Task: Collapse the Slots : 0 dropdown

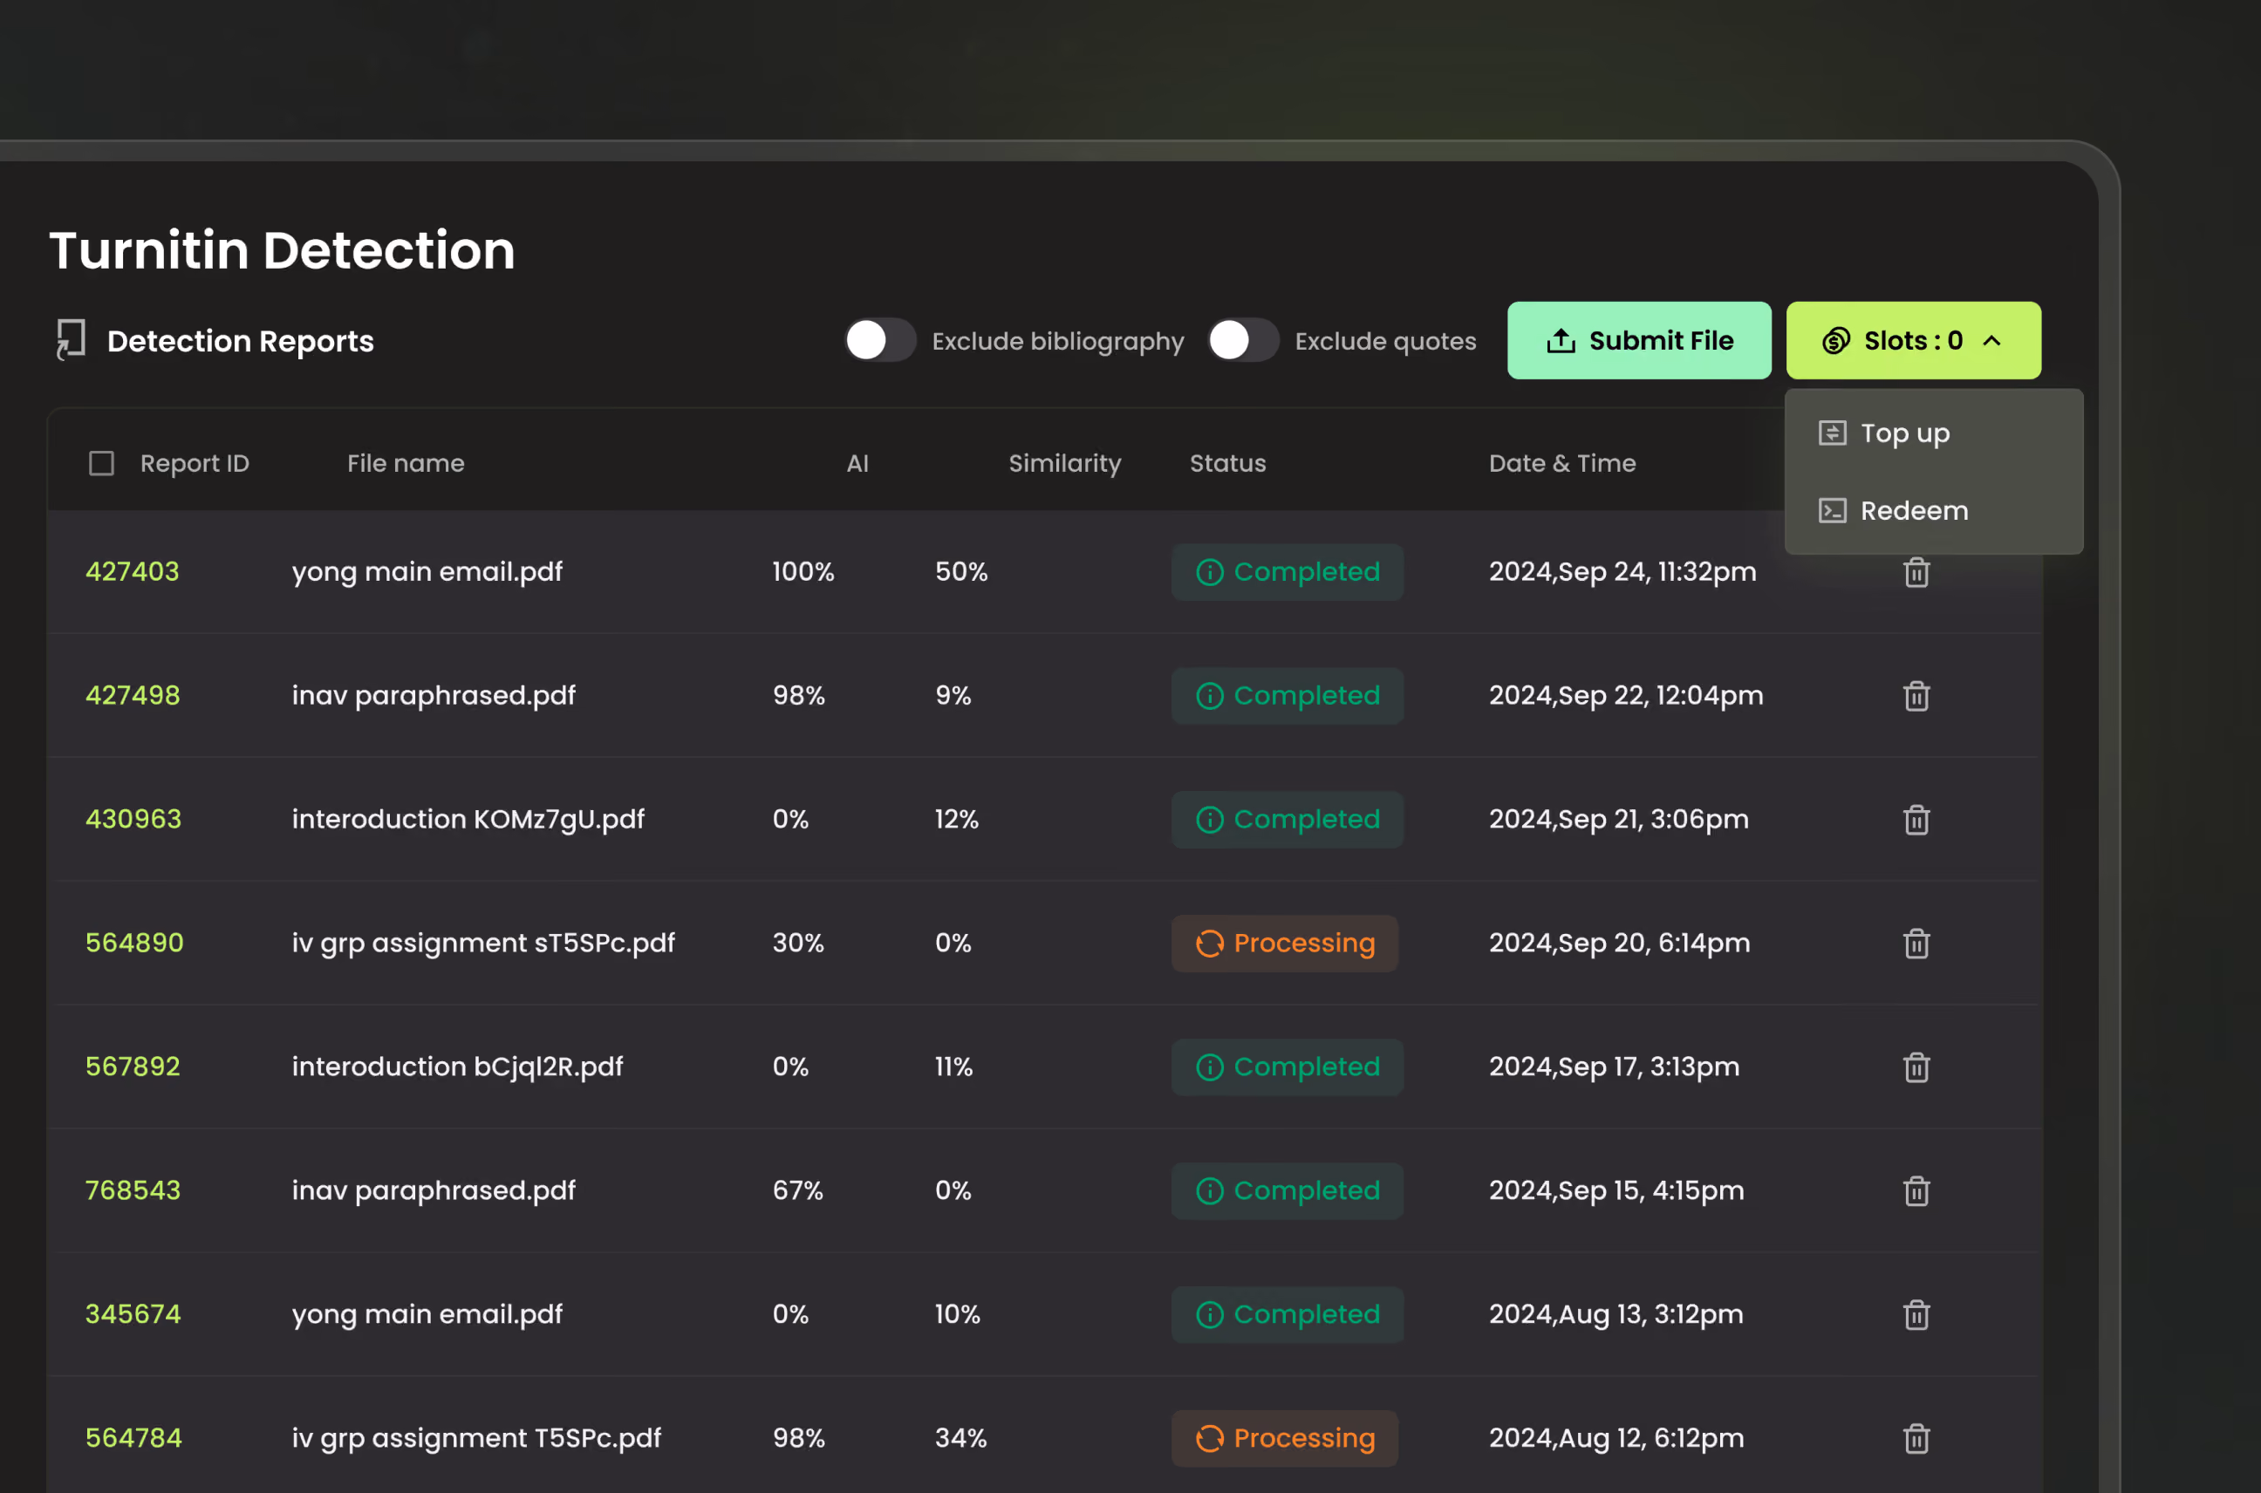Action: [1913, 340]
